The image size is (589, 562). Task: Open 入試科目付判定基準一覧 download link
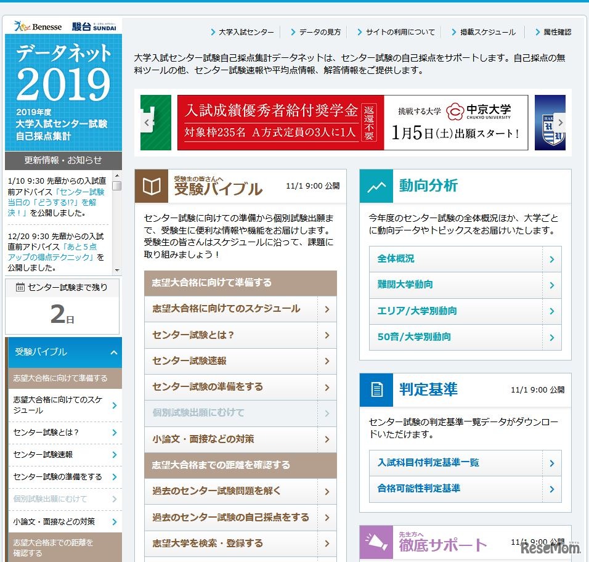pyautogui.click(x=465, y=463)
